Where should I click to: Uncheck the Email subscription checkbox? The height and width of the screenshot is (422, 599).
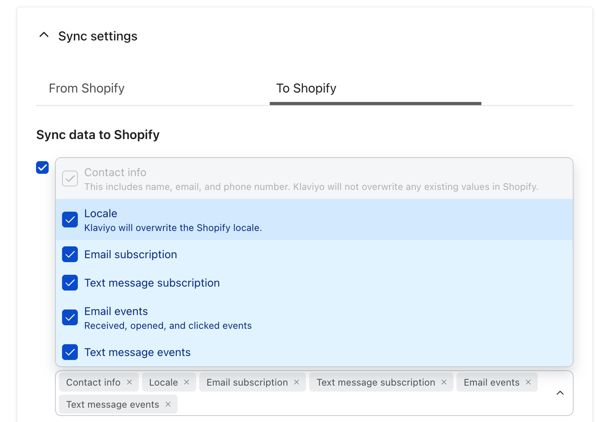[70, 254]
